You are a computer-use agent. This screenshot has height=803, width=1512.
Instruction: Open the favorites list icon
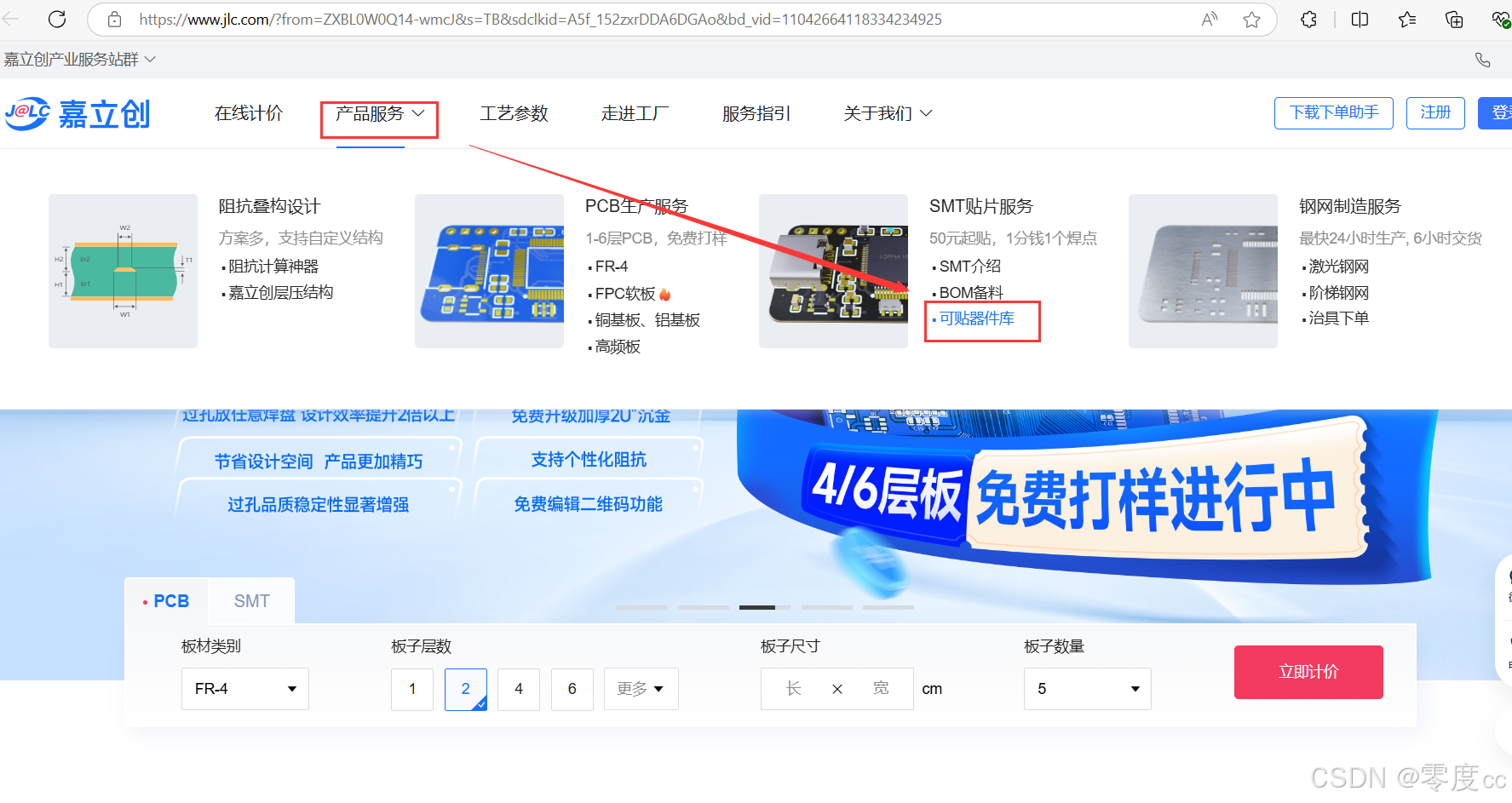coord(1407,19)
